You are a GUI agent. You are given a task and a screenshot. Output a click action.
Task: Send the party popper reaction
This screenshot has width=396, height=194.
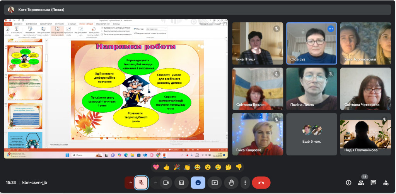[176, 167]
